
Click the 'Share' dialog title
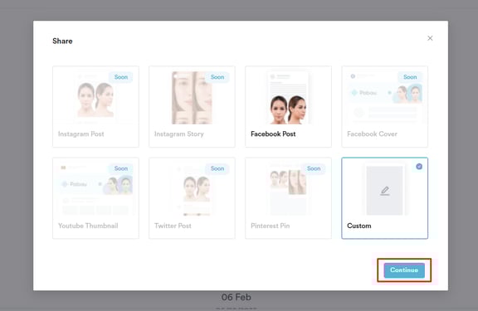click(62, 41)
